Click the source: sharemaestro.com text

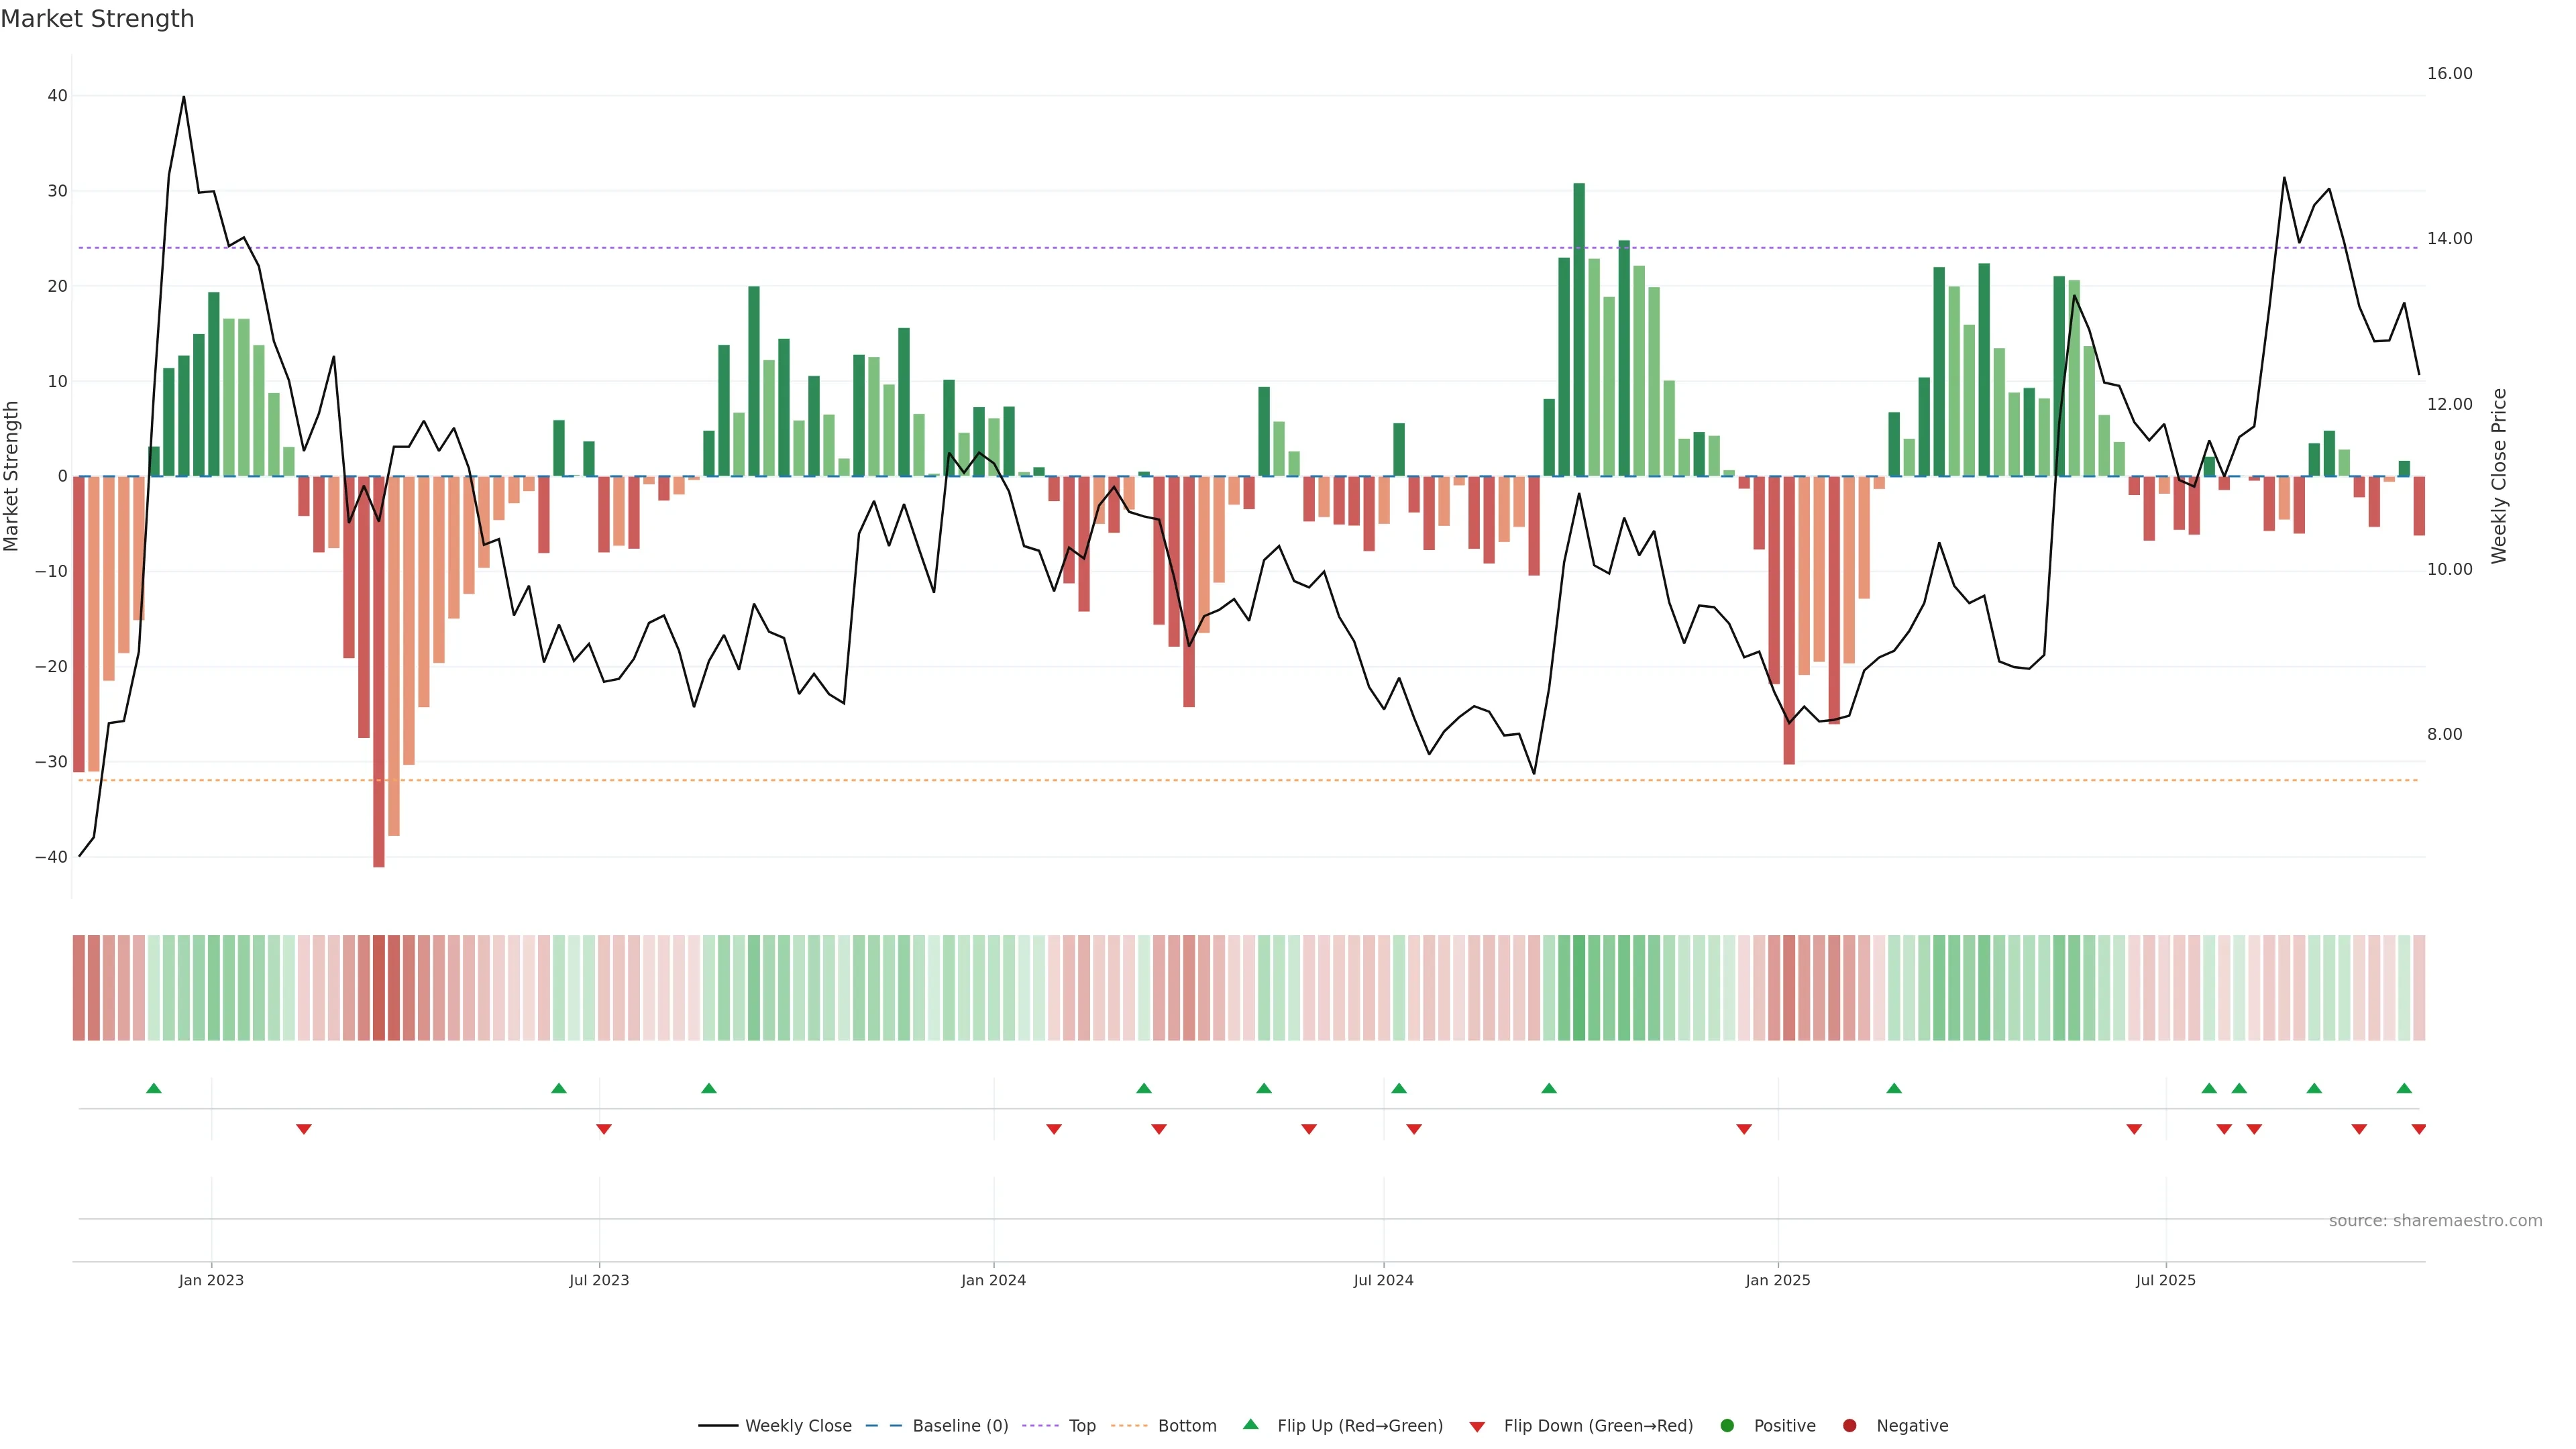pos(2435,1220)
